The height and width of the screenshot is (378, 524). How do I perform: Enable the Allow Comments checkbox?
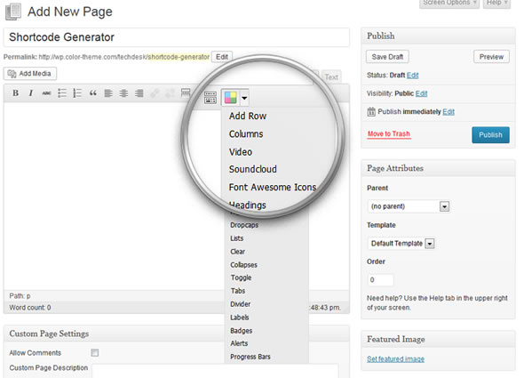tap(95, 352)
